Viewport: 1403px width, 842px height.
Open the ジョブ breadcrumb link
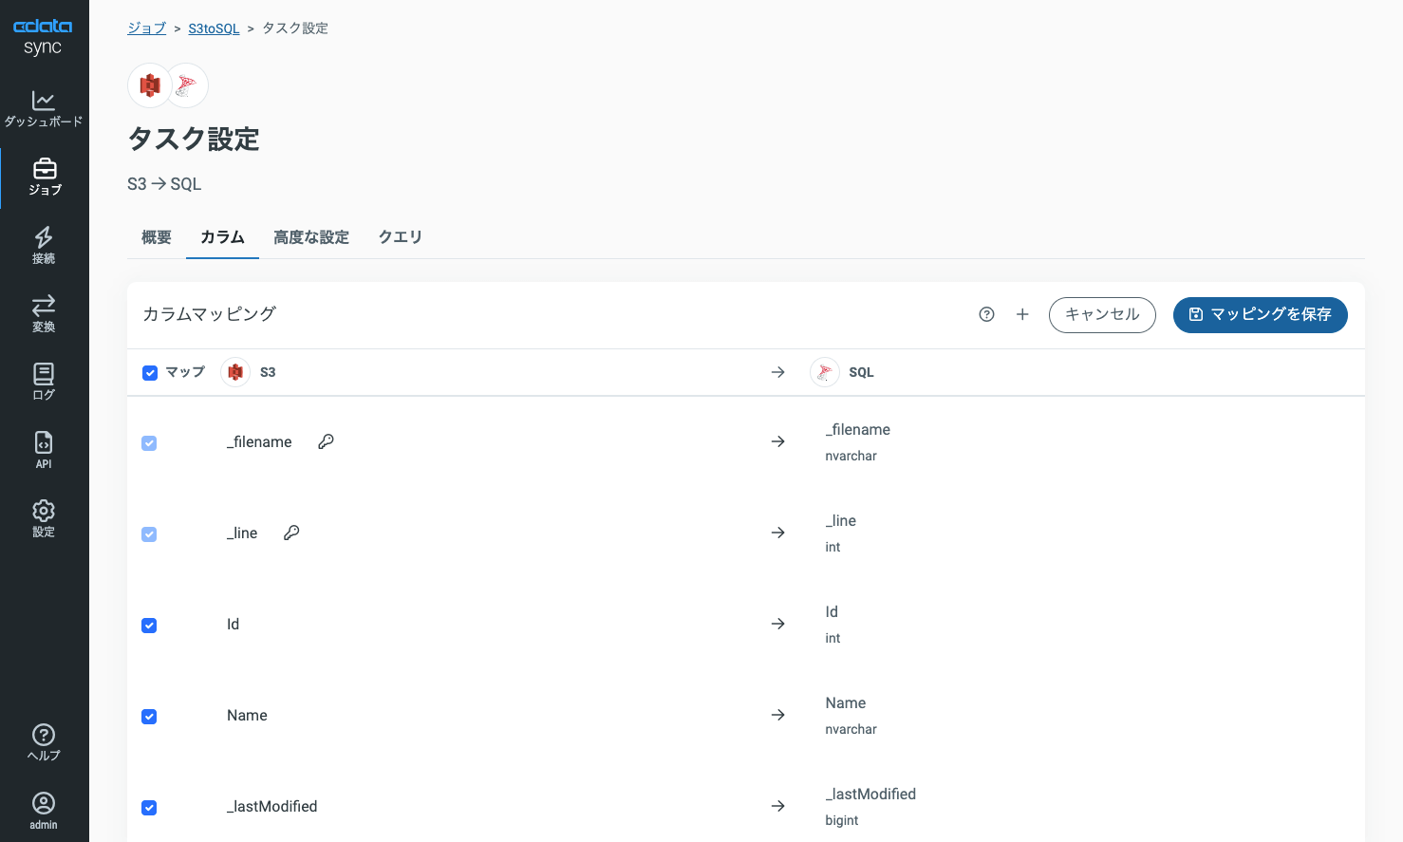[146, 28]
